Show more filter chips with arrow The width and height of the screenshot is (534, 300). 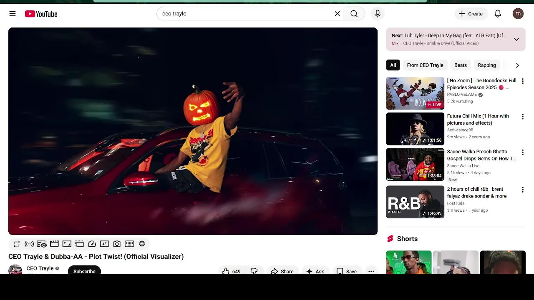click(x=517, y=65)
